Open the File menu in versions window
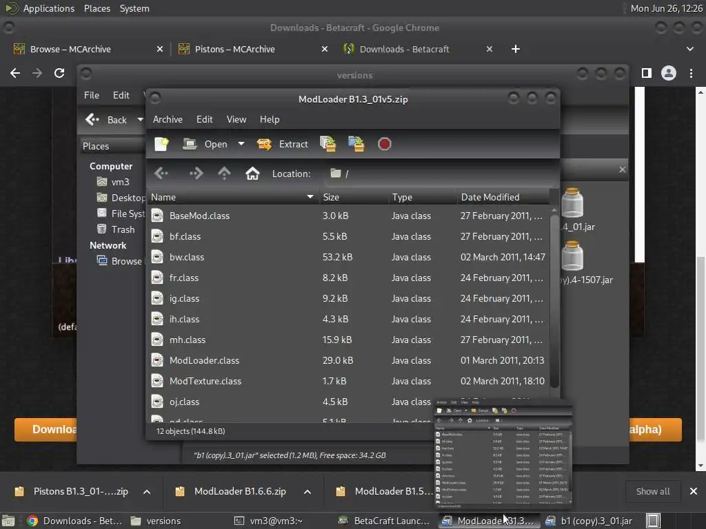This screenshot has height=529, width=706. tap(92, 95)
